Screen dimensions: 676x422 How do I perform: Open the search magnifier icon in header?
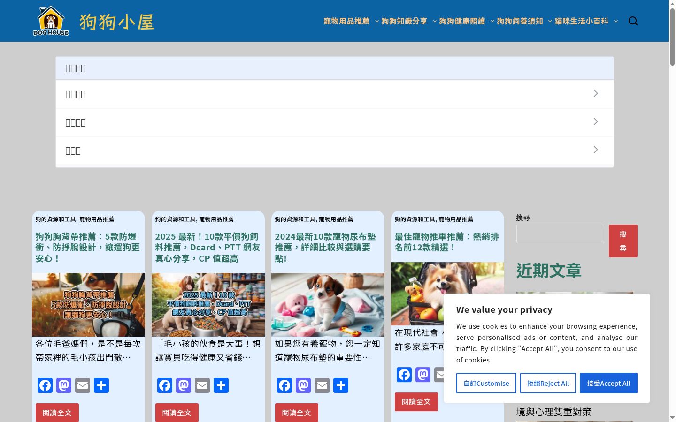click(633, 21)
